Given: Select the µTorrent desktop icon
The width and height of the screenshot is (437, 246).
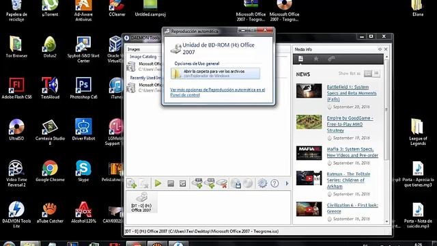Looking at the screenshot, I should click(x=50, y=9).
